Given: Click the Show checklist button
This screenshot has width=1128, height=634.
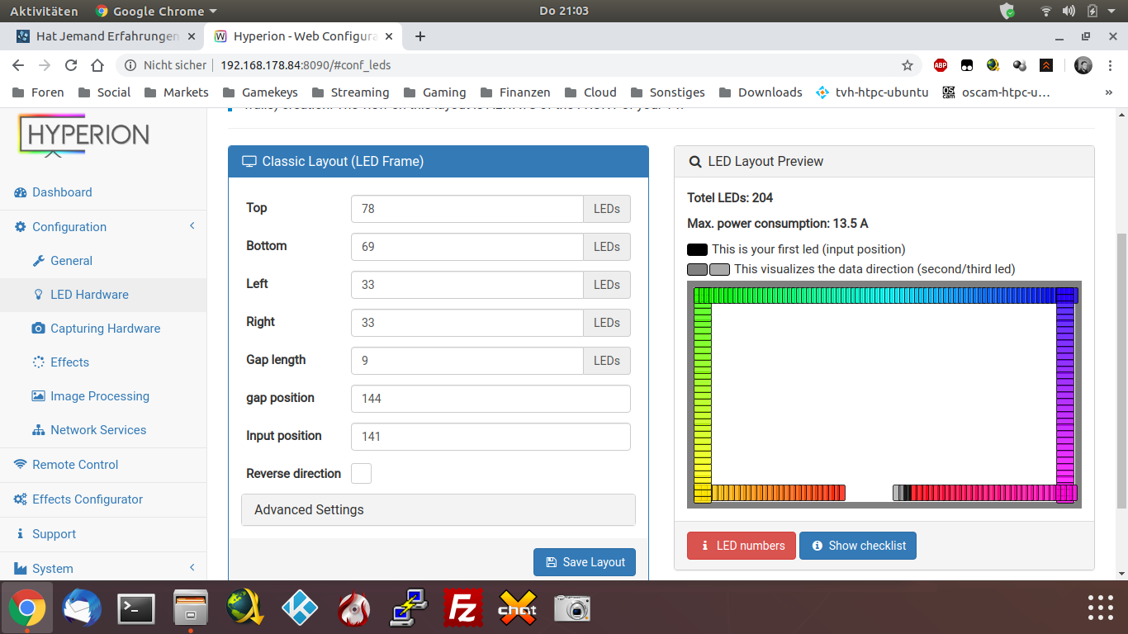Looking at the screenshot, I should (858, 546).
